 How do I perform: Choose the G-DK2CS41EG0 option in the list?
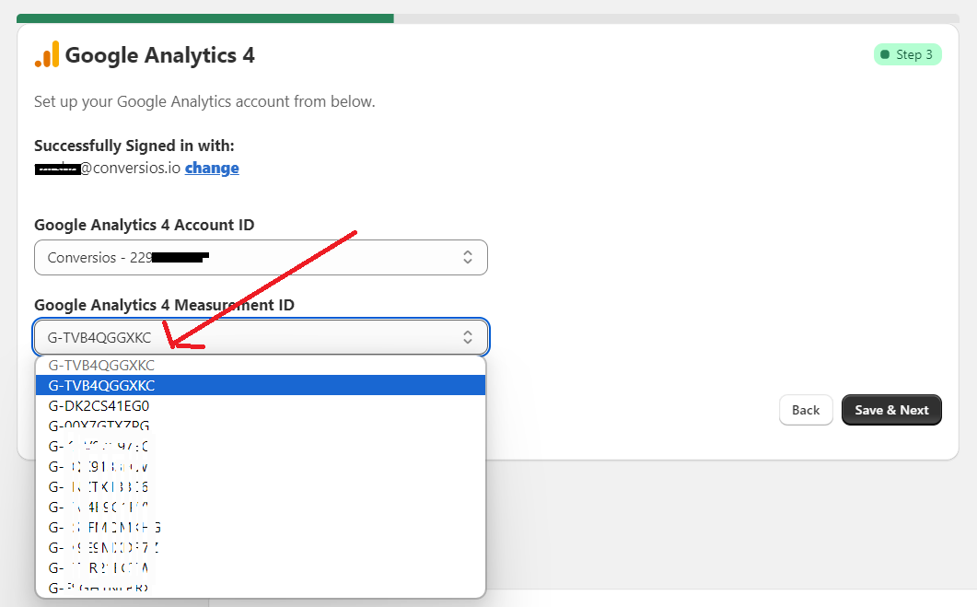tap(261, 405)
